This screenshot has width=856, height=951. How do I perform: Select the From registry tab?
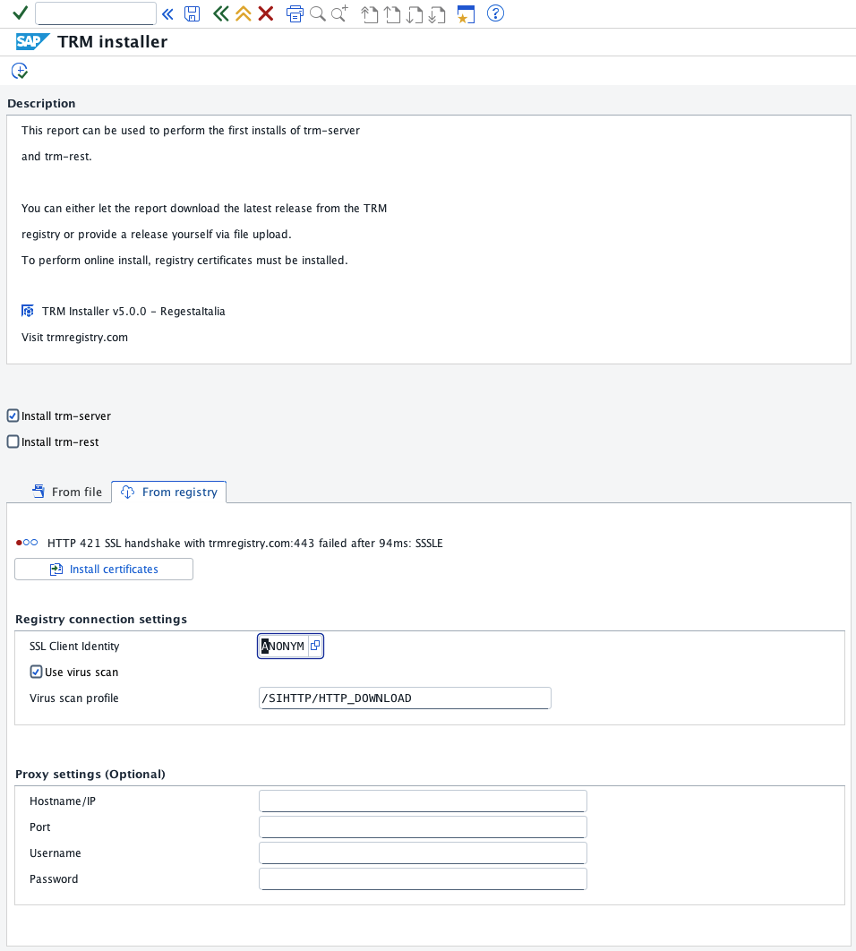click(168, 492)
